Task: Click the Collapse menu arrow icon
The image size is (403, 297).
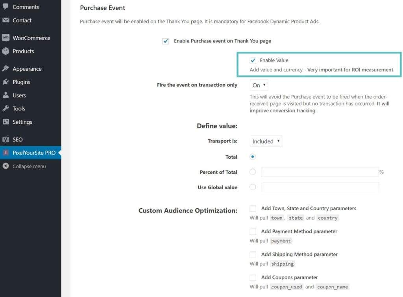Action: coord(6,166)
